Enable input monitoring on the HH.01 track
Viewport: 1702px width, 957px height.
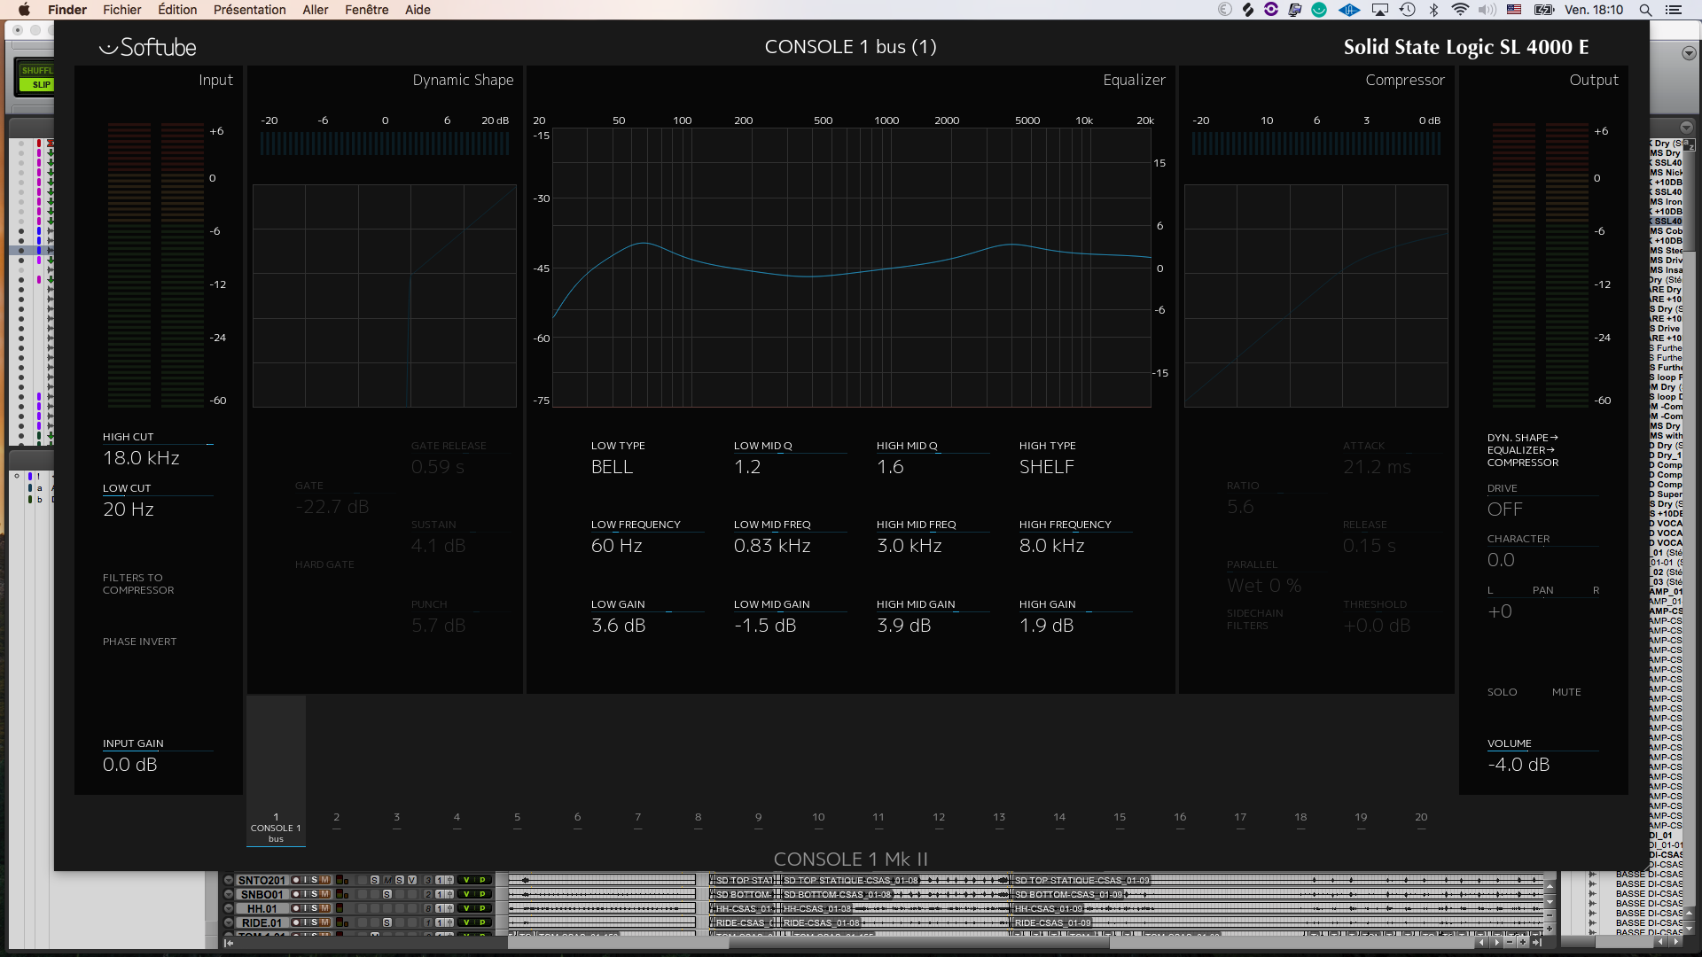[x=304, y=908]
